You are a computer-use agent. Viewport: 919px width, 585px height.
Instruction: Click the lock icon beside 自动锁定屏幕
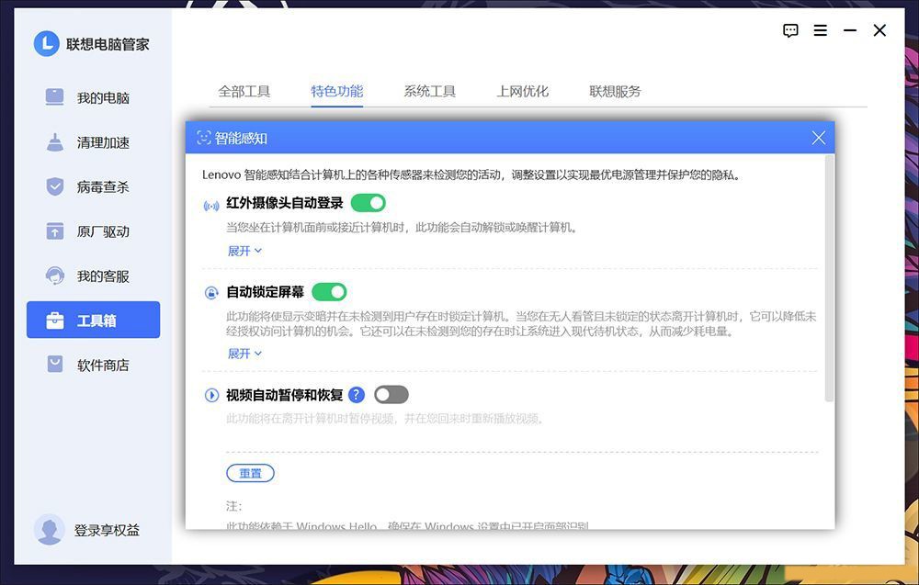pos(211,293)
